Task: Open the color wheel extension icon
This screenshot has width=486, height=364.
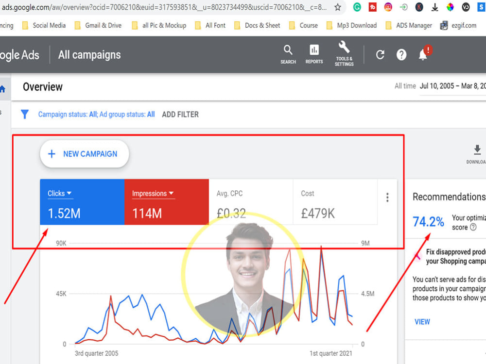Action: (450, 7)
